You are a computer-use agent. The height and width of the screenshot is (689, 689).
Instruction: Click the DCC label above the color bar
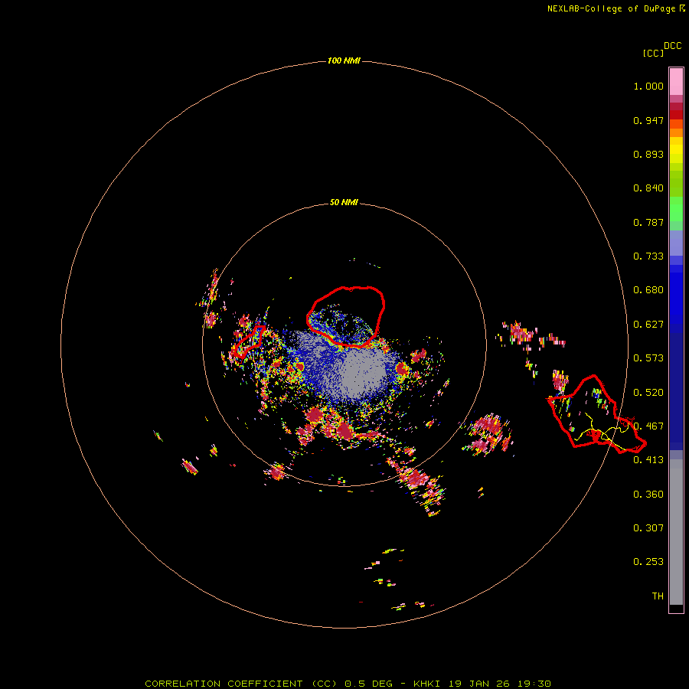(672, 46)
